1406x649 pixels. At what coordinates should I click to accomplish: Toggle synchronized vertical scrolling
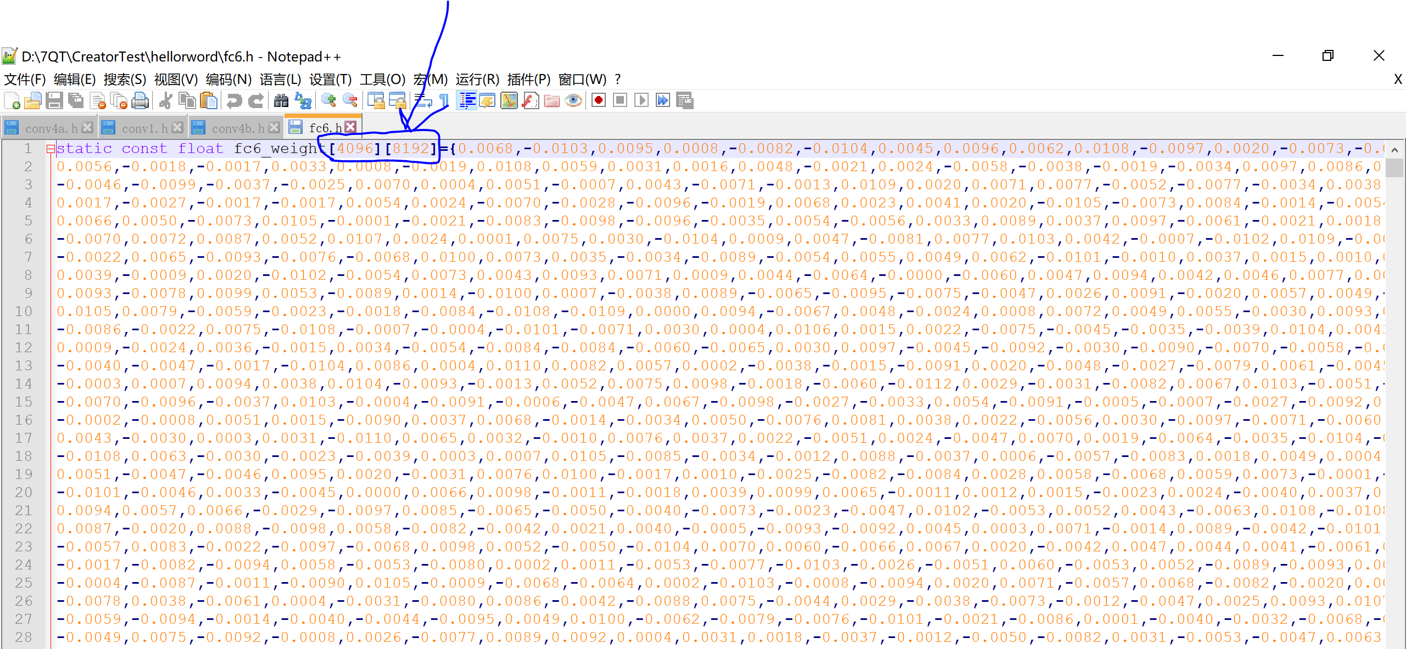(x=376, y=101)
